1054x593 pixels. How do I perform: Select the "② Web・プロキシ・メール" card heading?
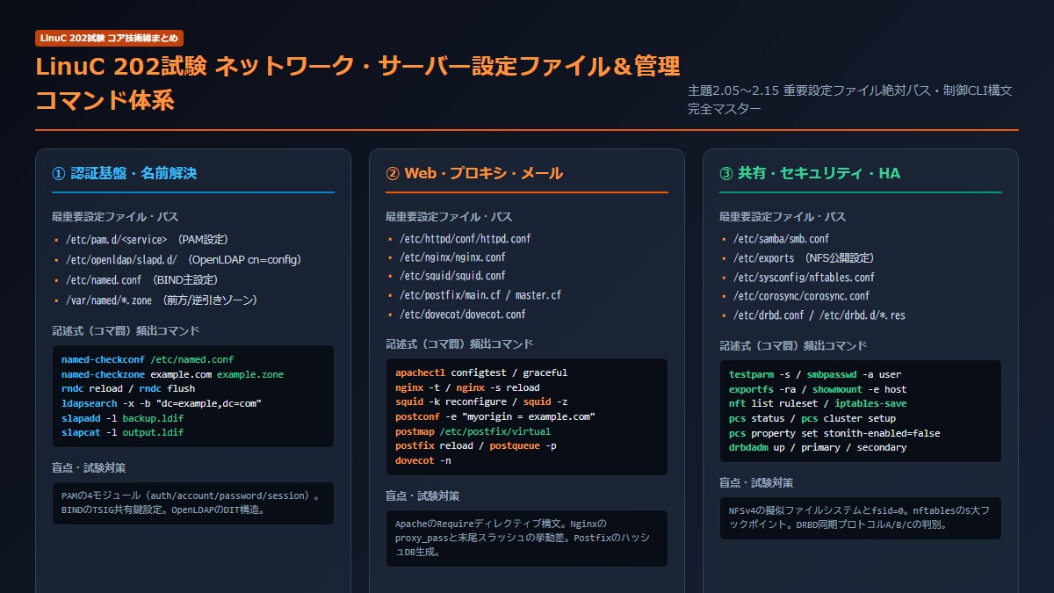[474, 173]
